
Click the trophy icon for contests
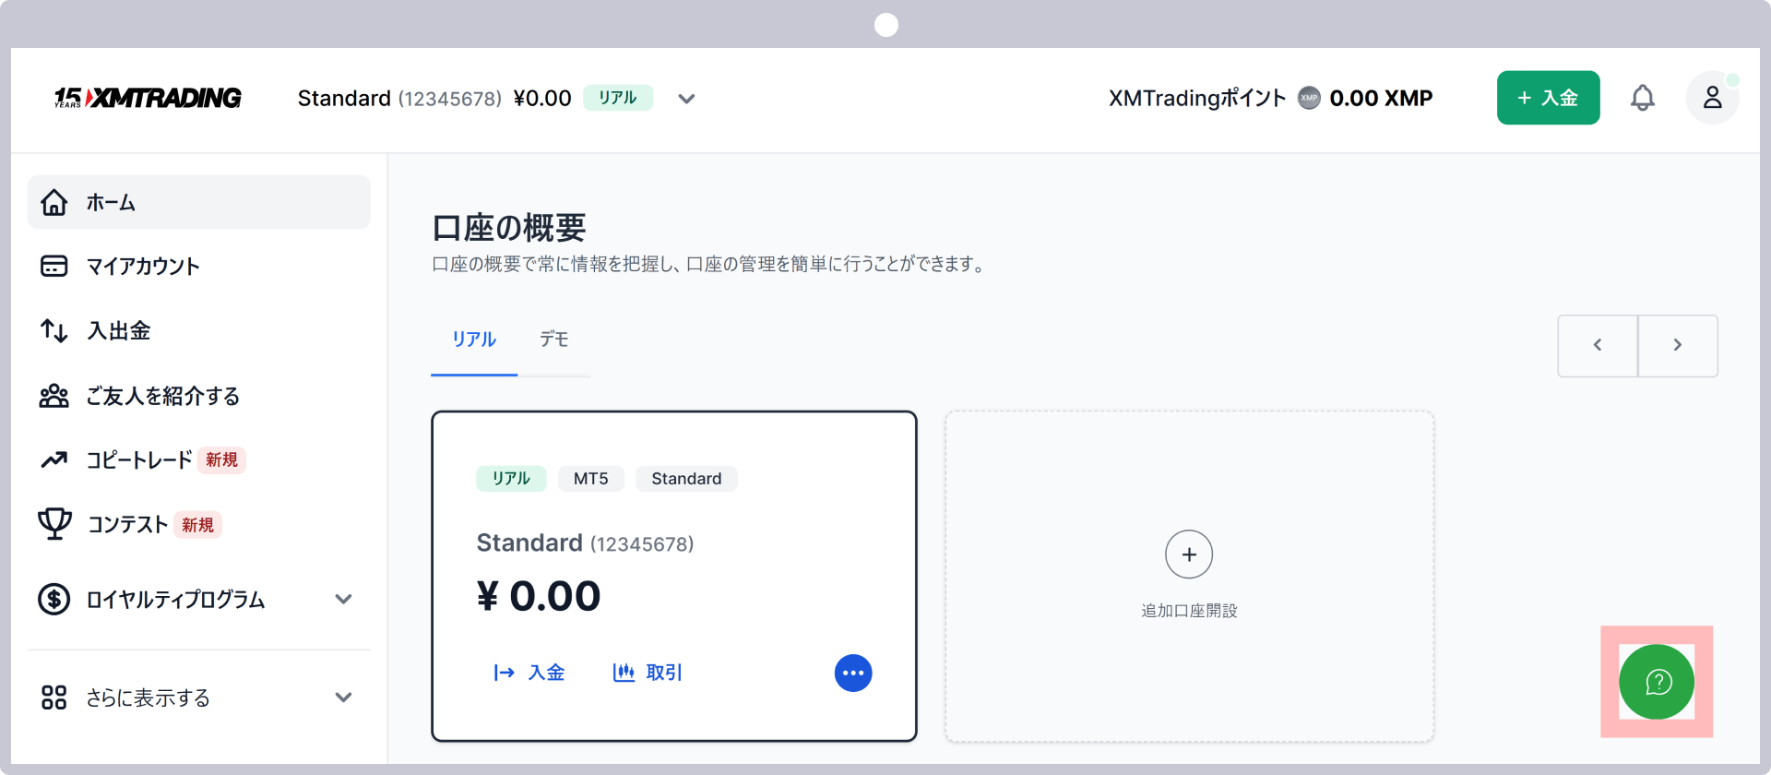(54, 523)
